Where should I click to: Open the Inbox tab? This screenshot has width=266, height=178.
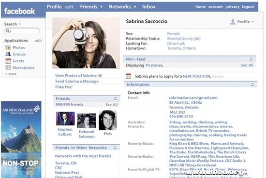click(x=149, y=7)
